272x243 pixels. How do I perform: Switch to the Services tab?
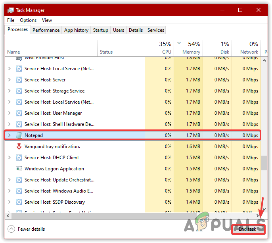point(155,30)
